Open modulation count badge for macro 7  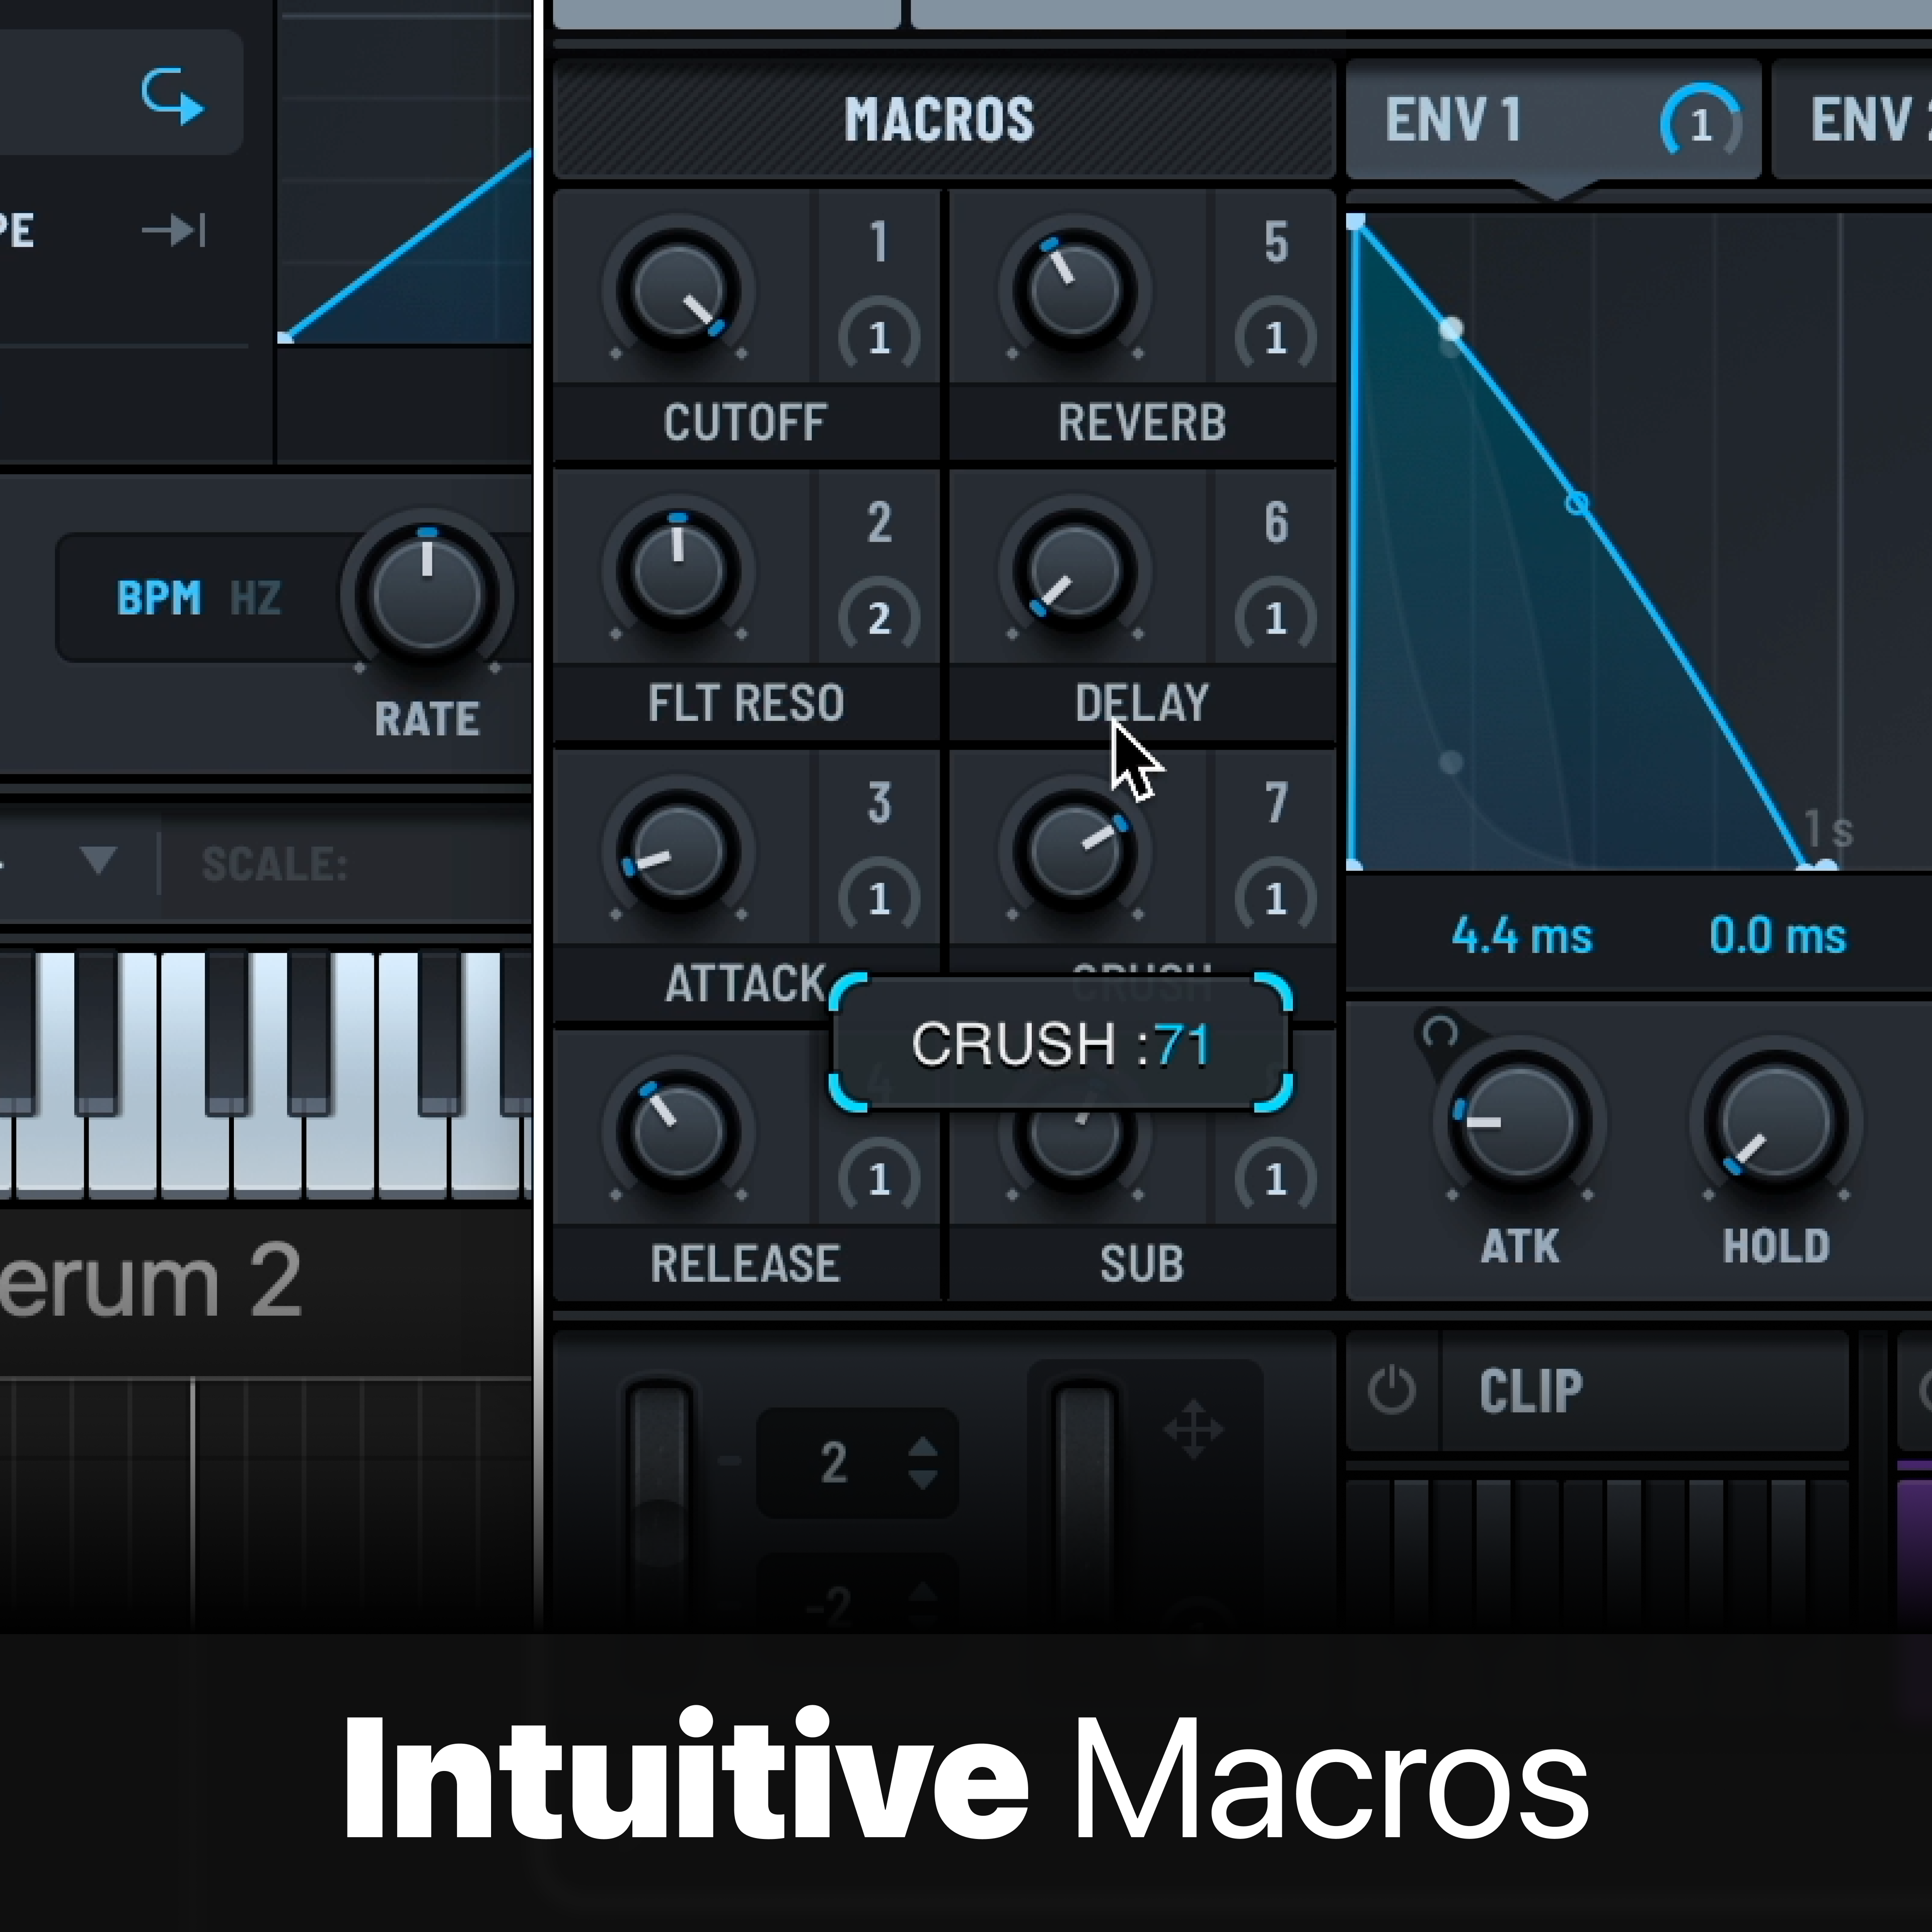pos(1275,898)
